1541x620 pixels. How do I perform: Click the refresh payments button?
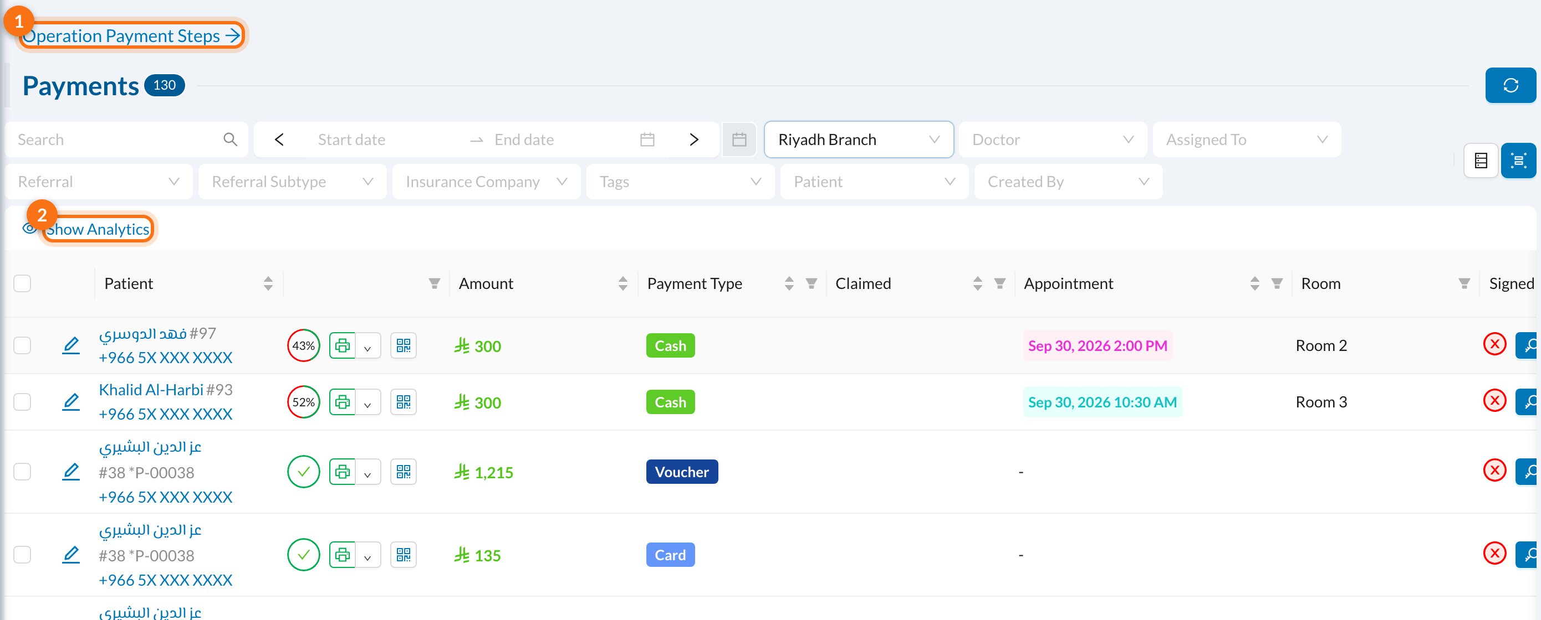tap(1509, 85)
